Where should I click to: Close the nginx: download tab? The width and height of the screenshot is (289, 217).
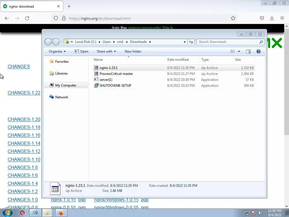coord(58,6)
